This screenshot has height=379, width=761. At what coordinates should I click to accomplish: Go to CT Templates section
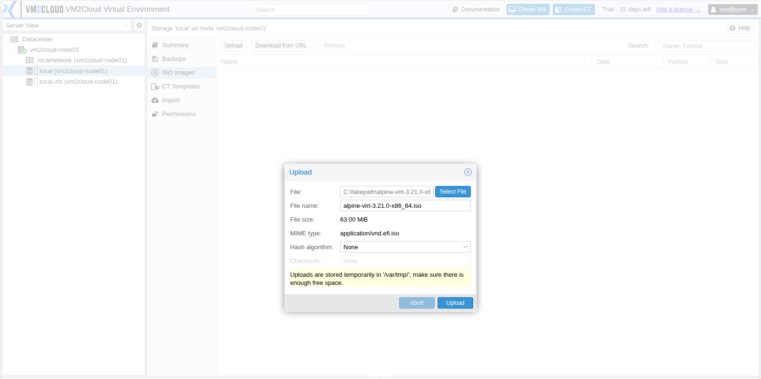click(182, 87)
